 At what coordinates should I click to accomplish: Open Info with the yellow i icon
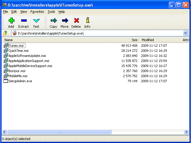[88, 20]
